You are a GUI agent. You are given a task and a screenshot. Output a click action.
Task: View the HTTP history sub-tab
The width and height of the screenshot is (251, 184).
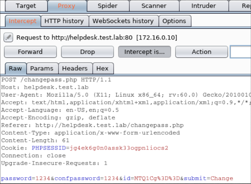pyautogui.click(x=64, y=21)
